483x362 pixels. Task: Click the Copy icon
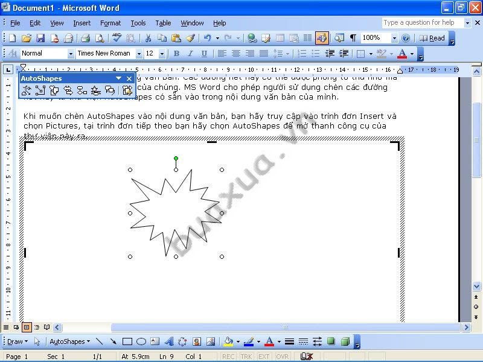(x=162, y=38)
